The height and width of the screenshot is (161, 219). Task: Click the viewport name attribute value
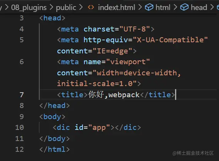tap(128, 62)
